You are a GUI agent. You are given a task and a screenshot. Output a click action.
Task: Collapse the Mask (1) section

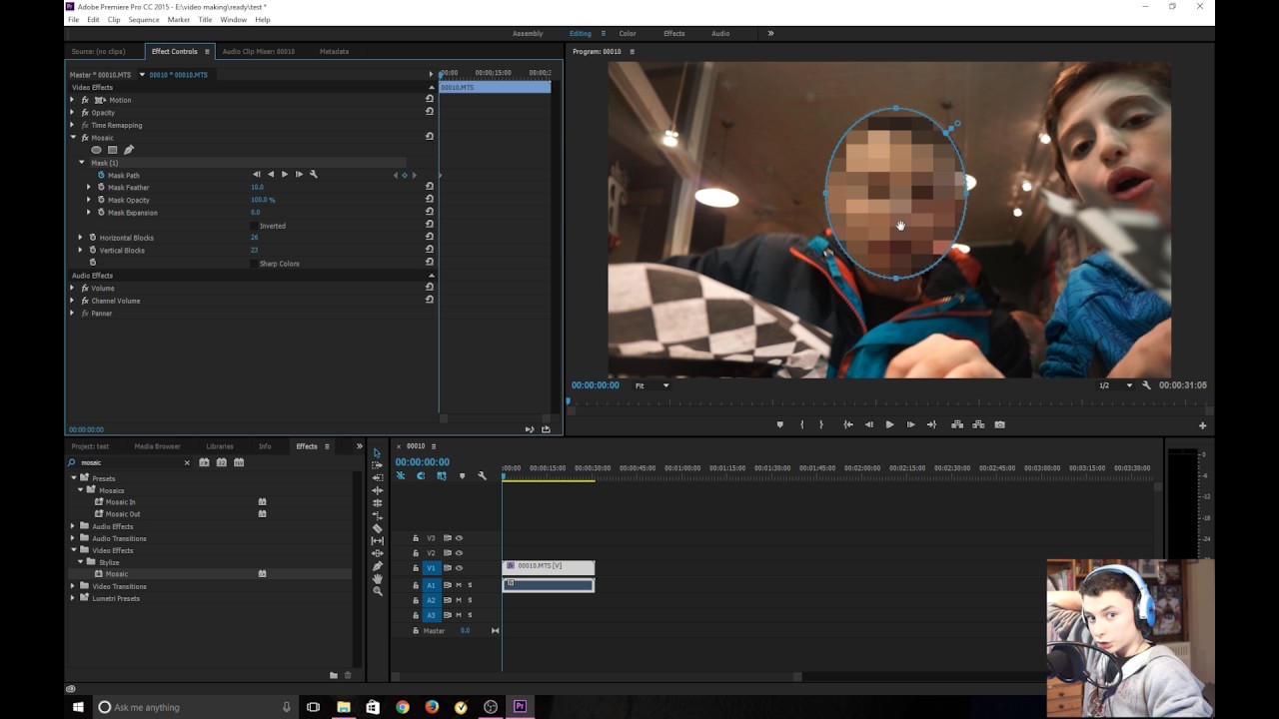pos(82,163)
